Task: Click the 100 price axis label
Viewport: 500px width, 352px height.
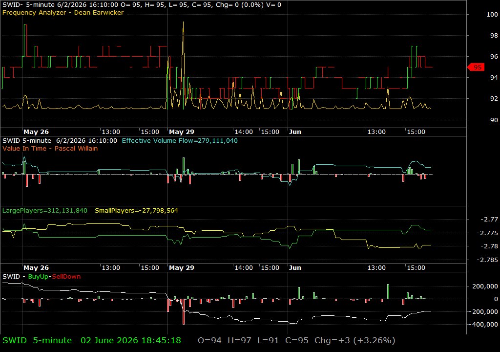Action: pyautogui.click(x=492, y=14)
